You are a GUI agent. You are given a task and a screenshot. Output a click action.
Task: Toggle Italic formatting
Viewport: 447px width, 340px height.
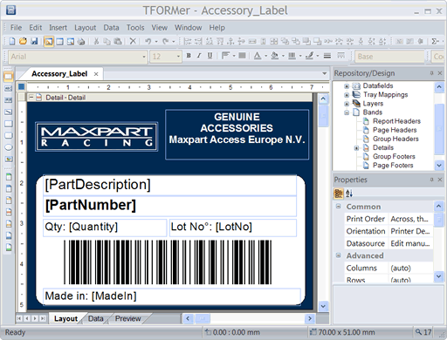click(199, 56)
